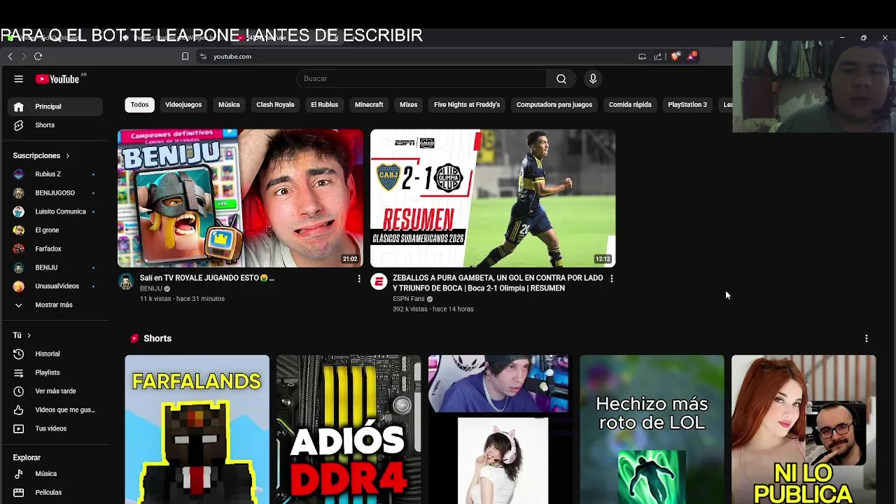Click the youtube.com address bar
896x504 pixels.
click(x=232, y=57)
